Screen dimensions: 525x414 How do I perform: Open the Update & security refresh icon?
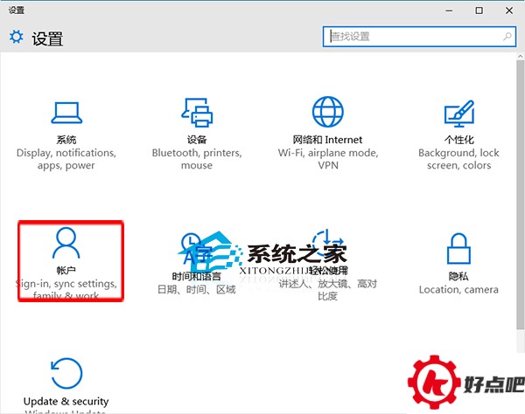66,373
